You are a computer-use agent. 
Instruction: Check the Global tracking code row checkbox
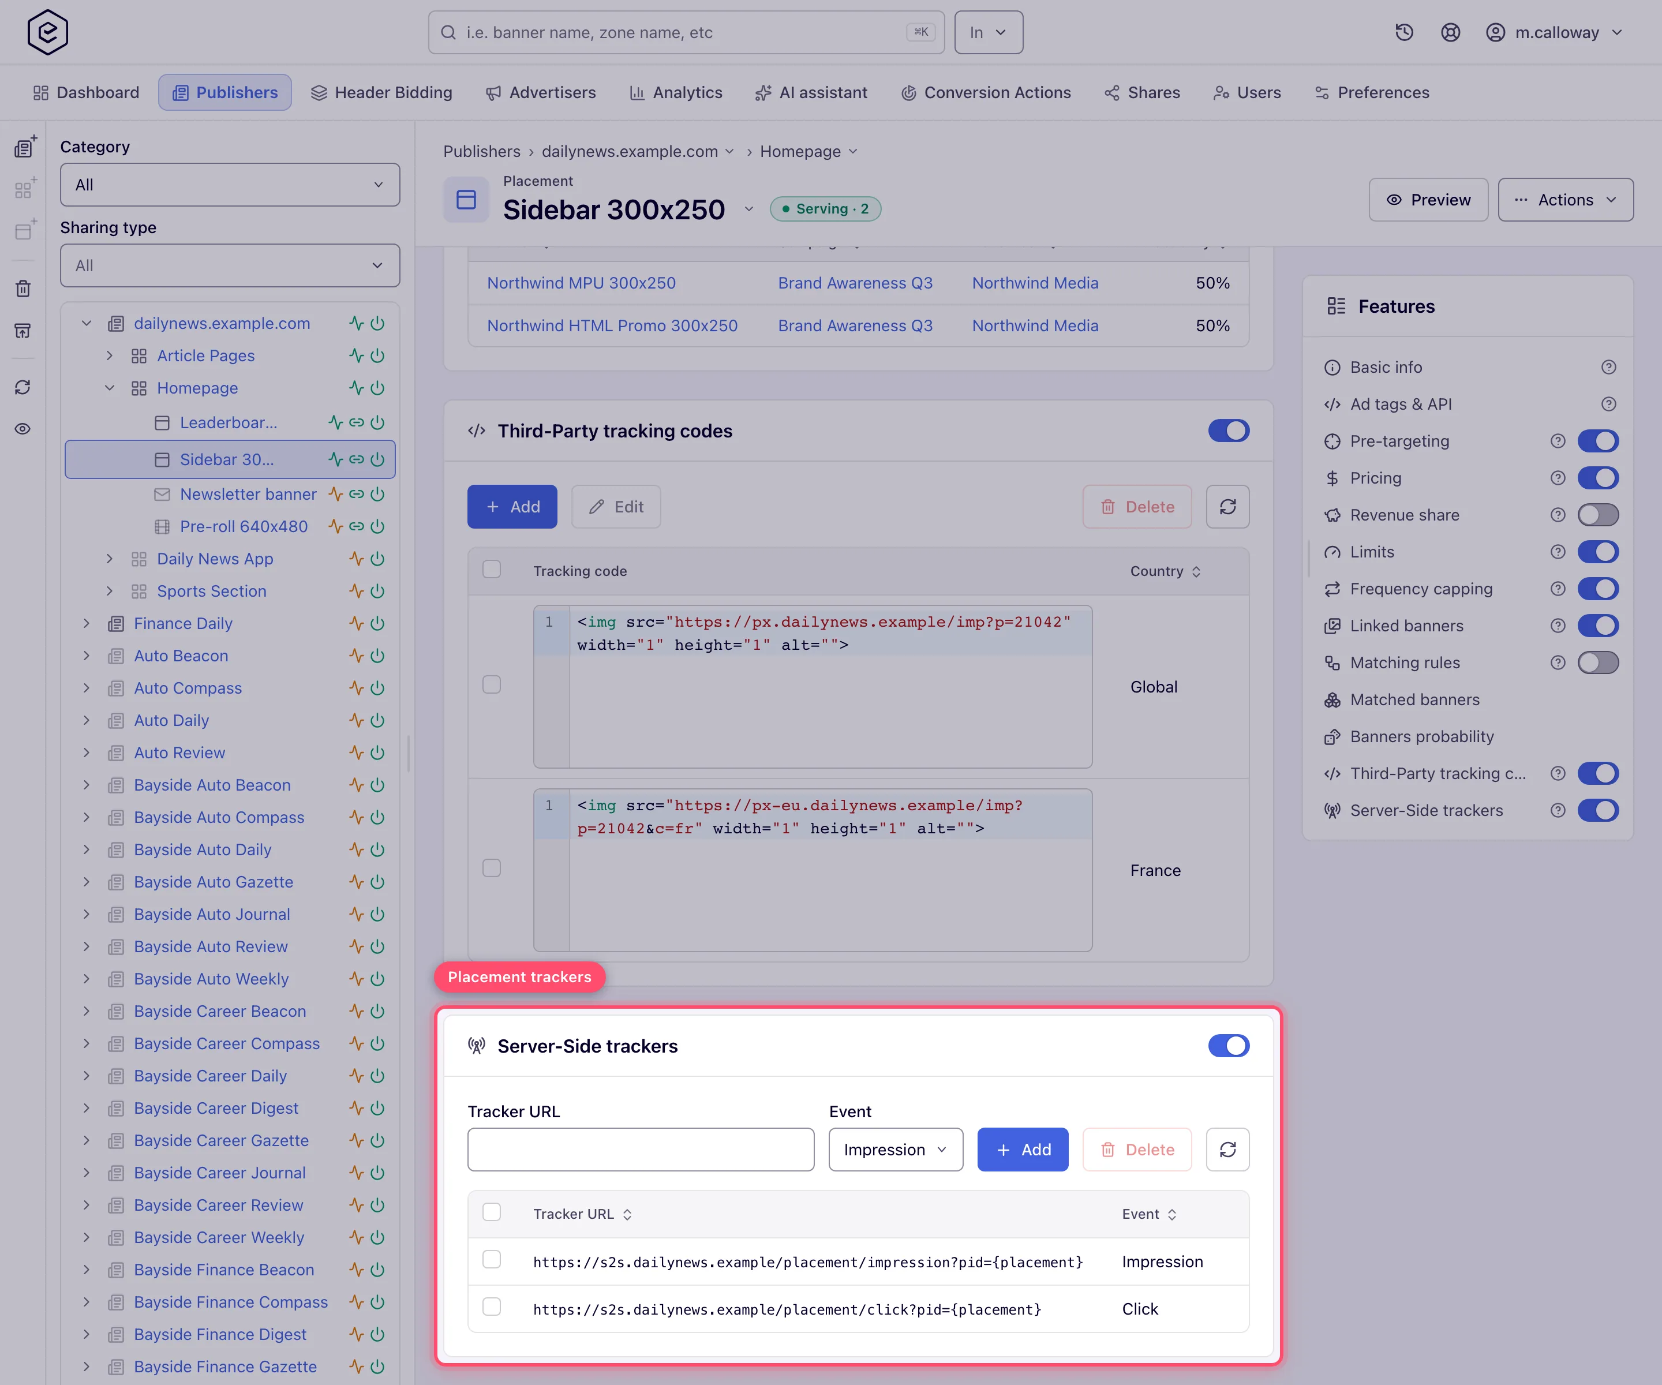coord(492,684)
